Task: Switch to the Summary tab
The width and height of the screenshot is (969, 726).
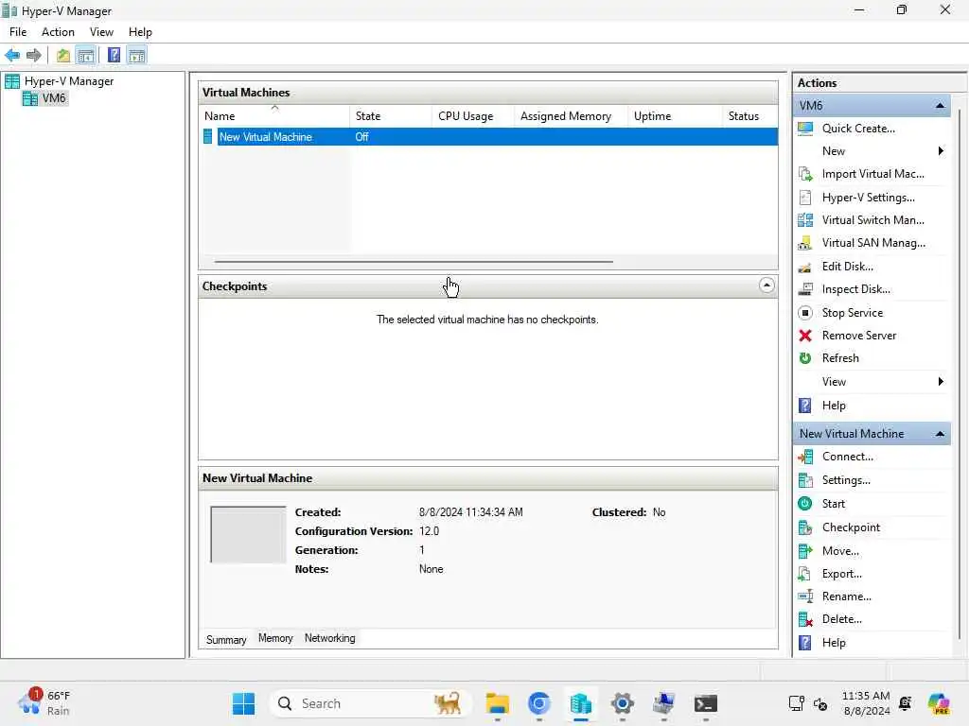Action: pos(226,640)
